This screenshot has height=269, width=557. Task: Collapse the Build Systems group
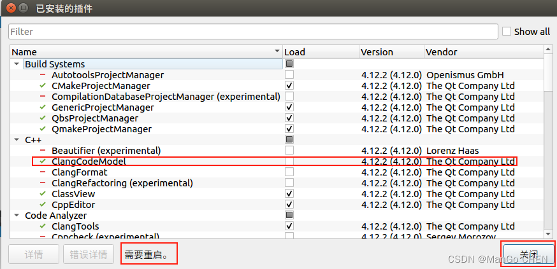point(16,64)
